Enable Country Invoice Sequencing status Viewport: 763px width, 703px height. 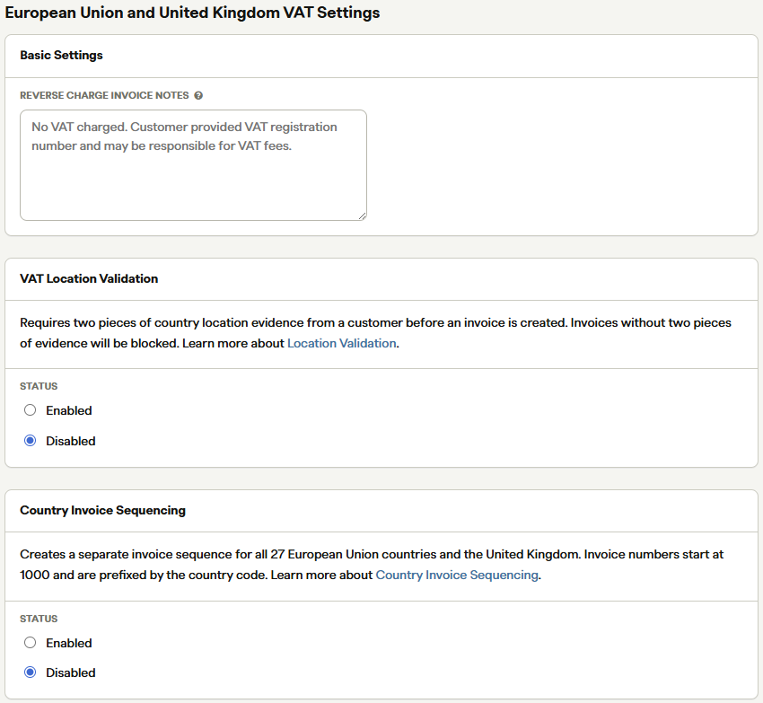click(x=31, y=643)
